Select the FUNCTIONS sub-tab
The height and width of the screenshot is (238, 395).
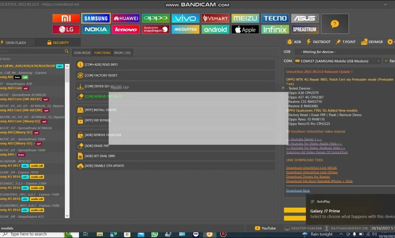(102, 53)
